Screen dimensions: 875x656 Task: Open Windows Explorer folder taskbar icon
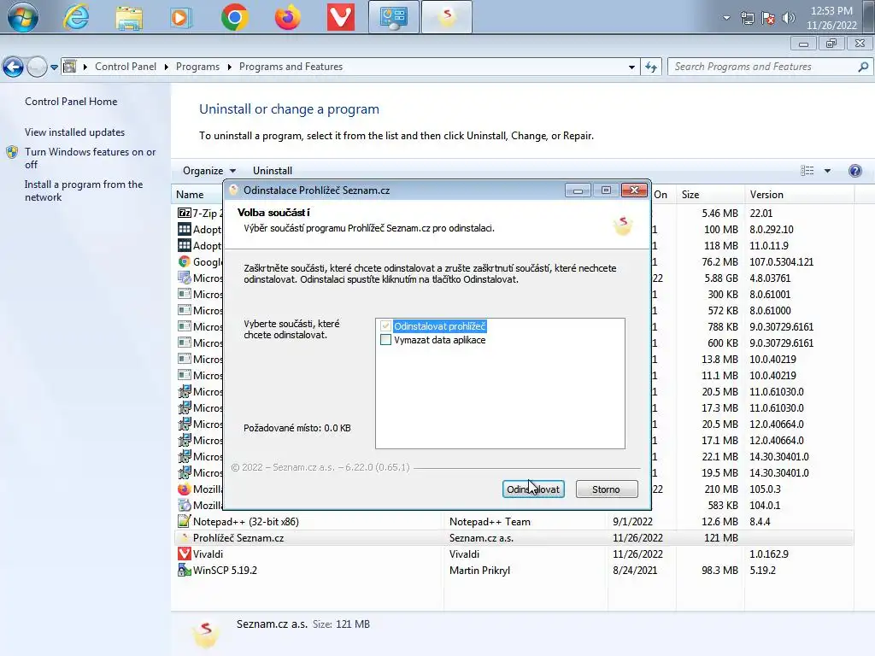[x=129, y=17]
